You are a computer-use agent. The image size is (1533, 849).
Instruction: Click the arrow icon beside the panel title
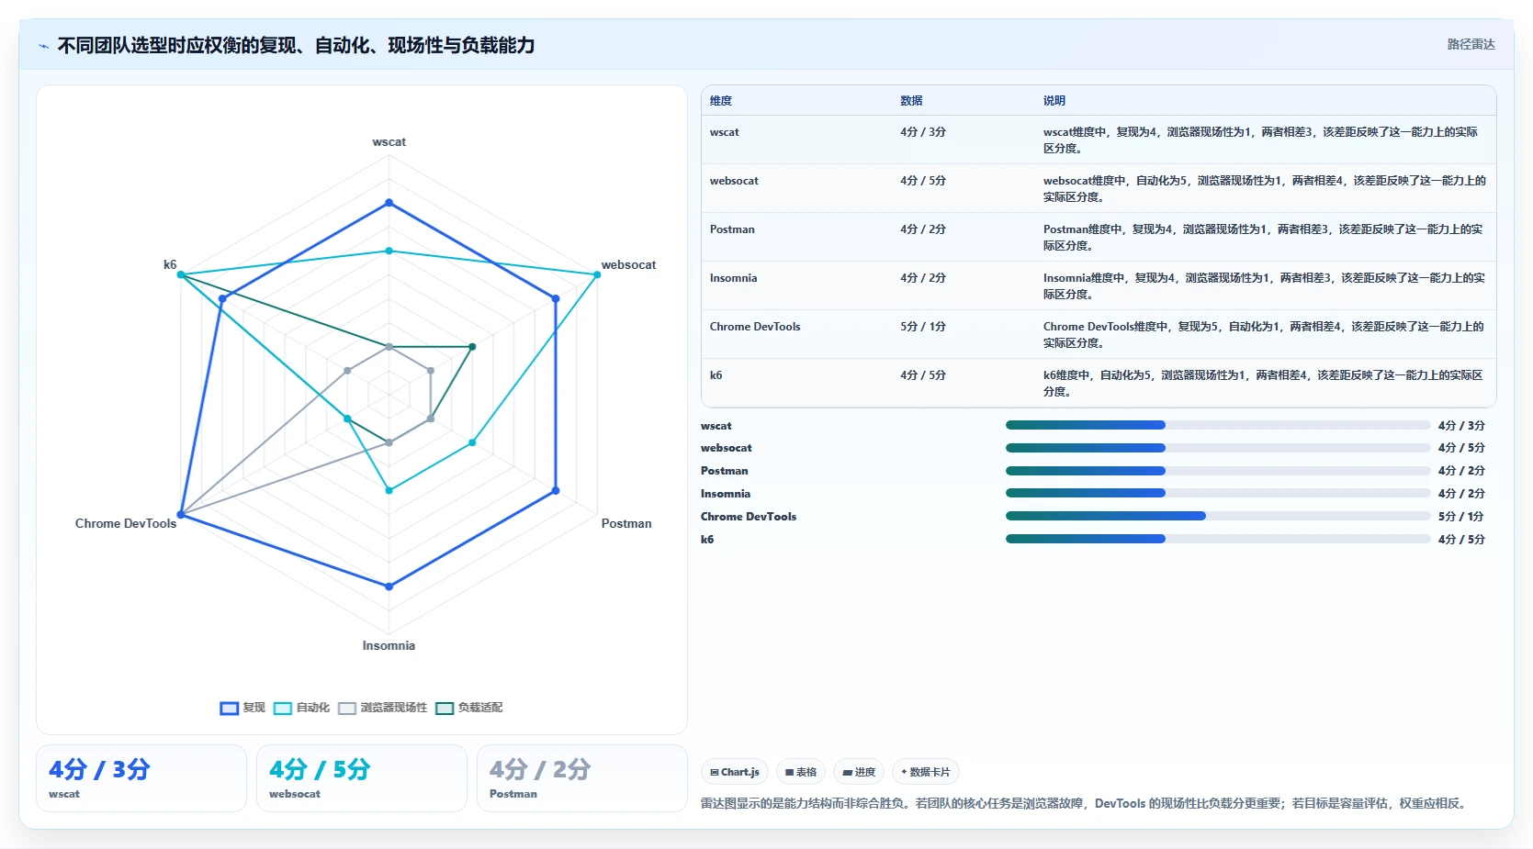pyautogui.click(x=43, y=46)
